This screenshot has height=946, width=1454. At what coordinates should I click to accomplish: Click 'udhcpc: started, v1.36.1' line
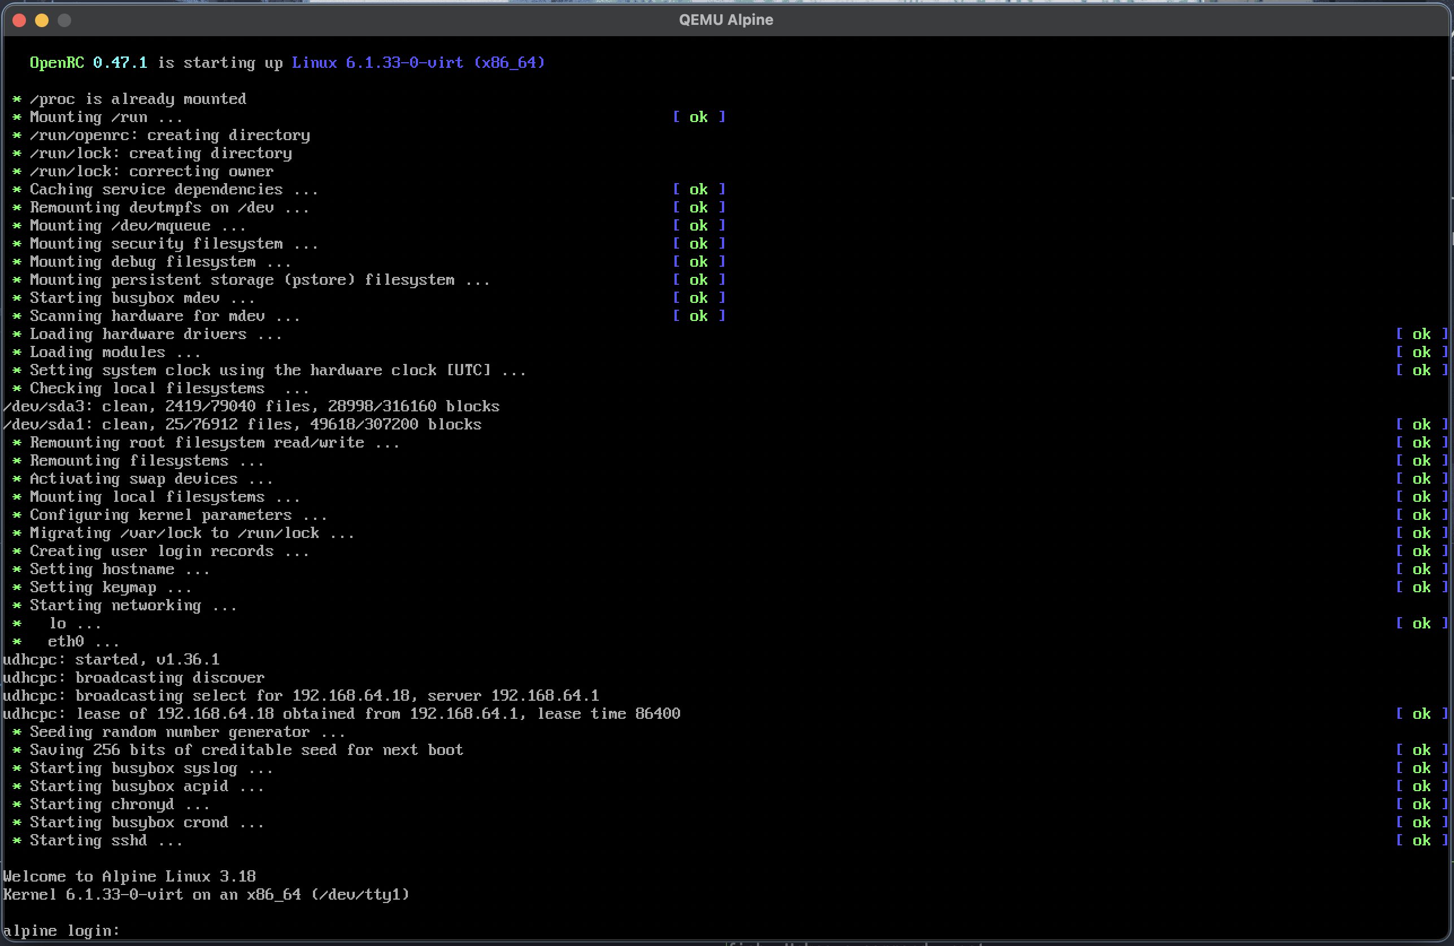(x=111, y=659)
